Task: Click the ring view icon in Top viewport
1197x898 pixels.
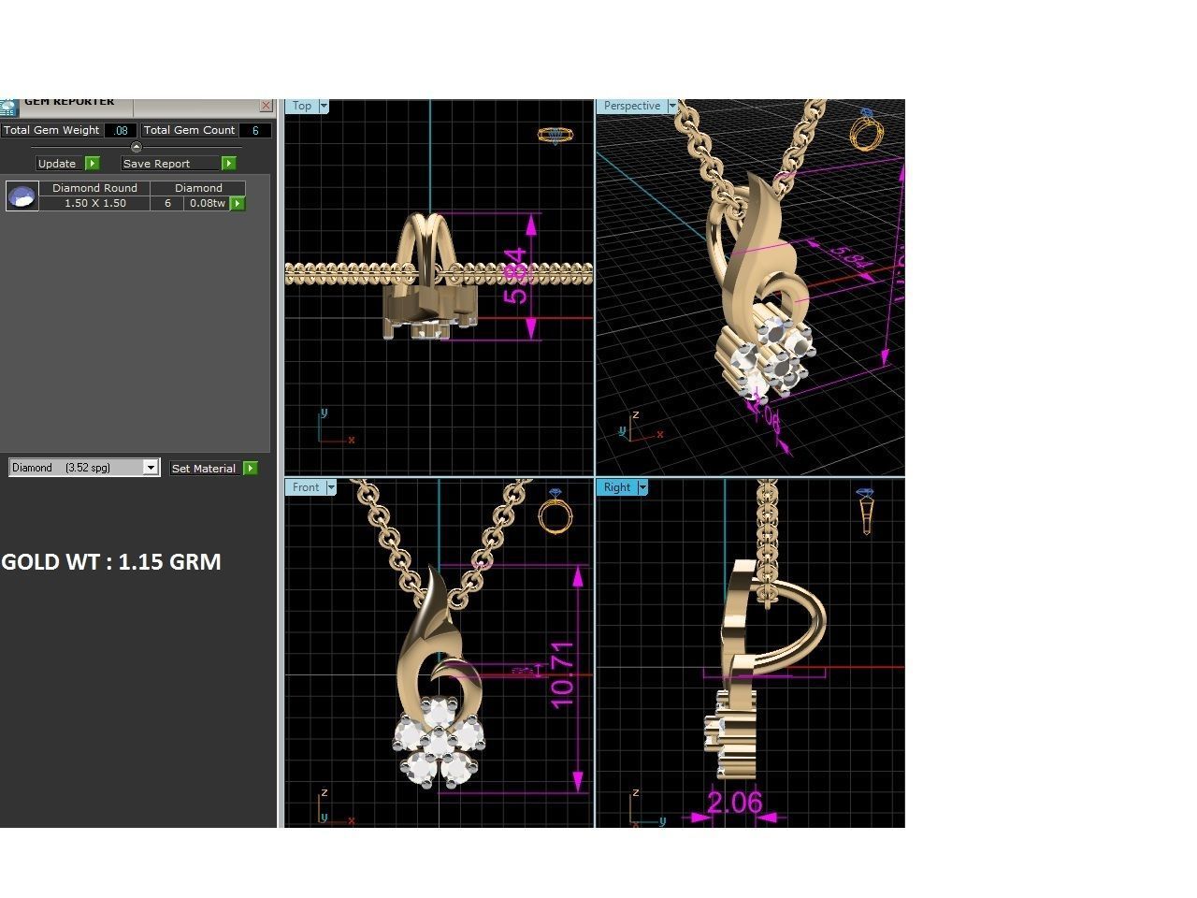Action: pyautogui.click(x=555, y=136)
